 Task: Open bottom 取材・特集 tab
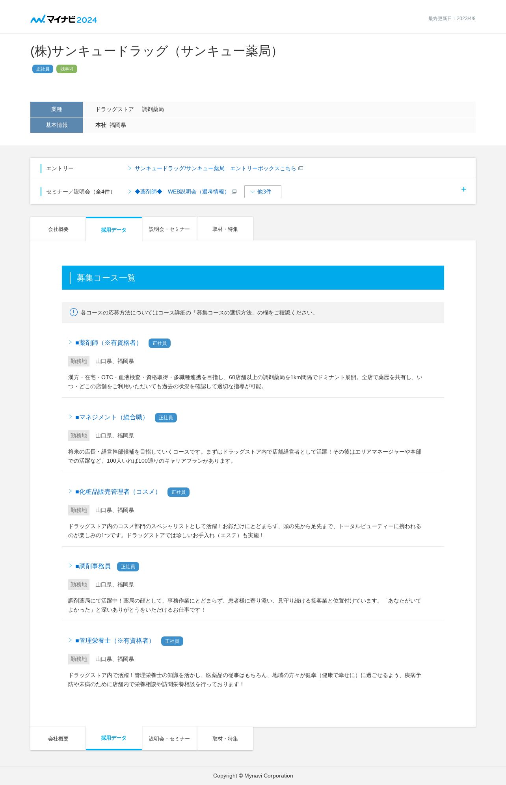click(225, 738)
